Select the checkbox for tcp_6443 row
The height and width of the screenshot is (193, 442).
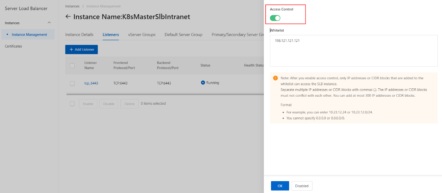(72, 83)
